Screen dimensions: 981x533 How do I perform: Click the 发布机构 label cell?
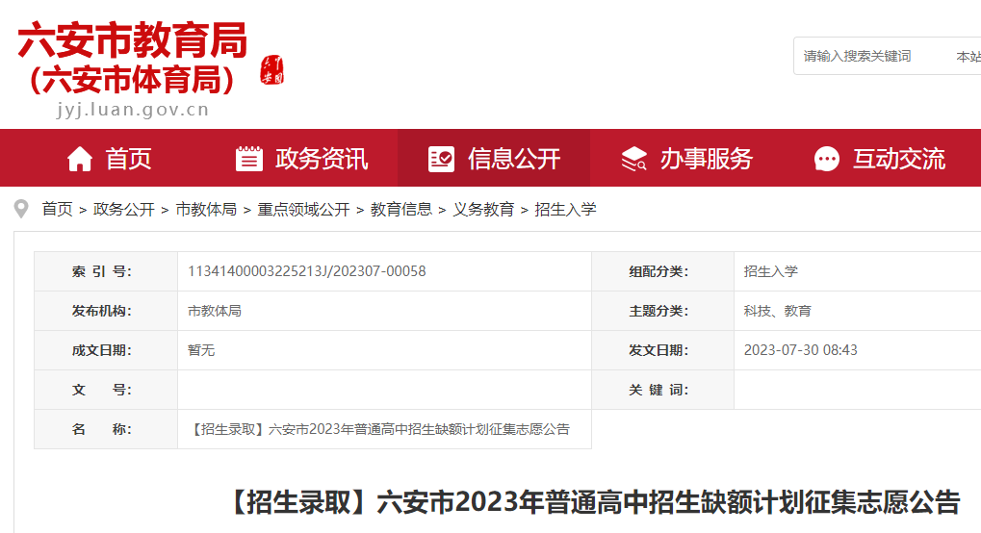click(x=106, y=311)
